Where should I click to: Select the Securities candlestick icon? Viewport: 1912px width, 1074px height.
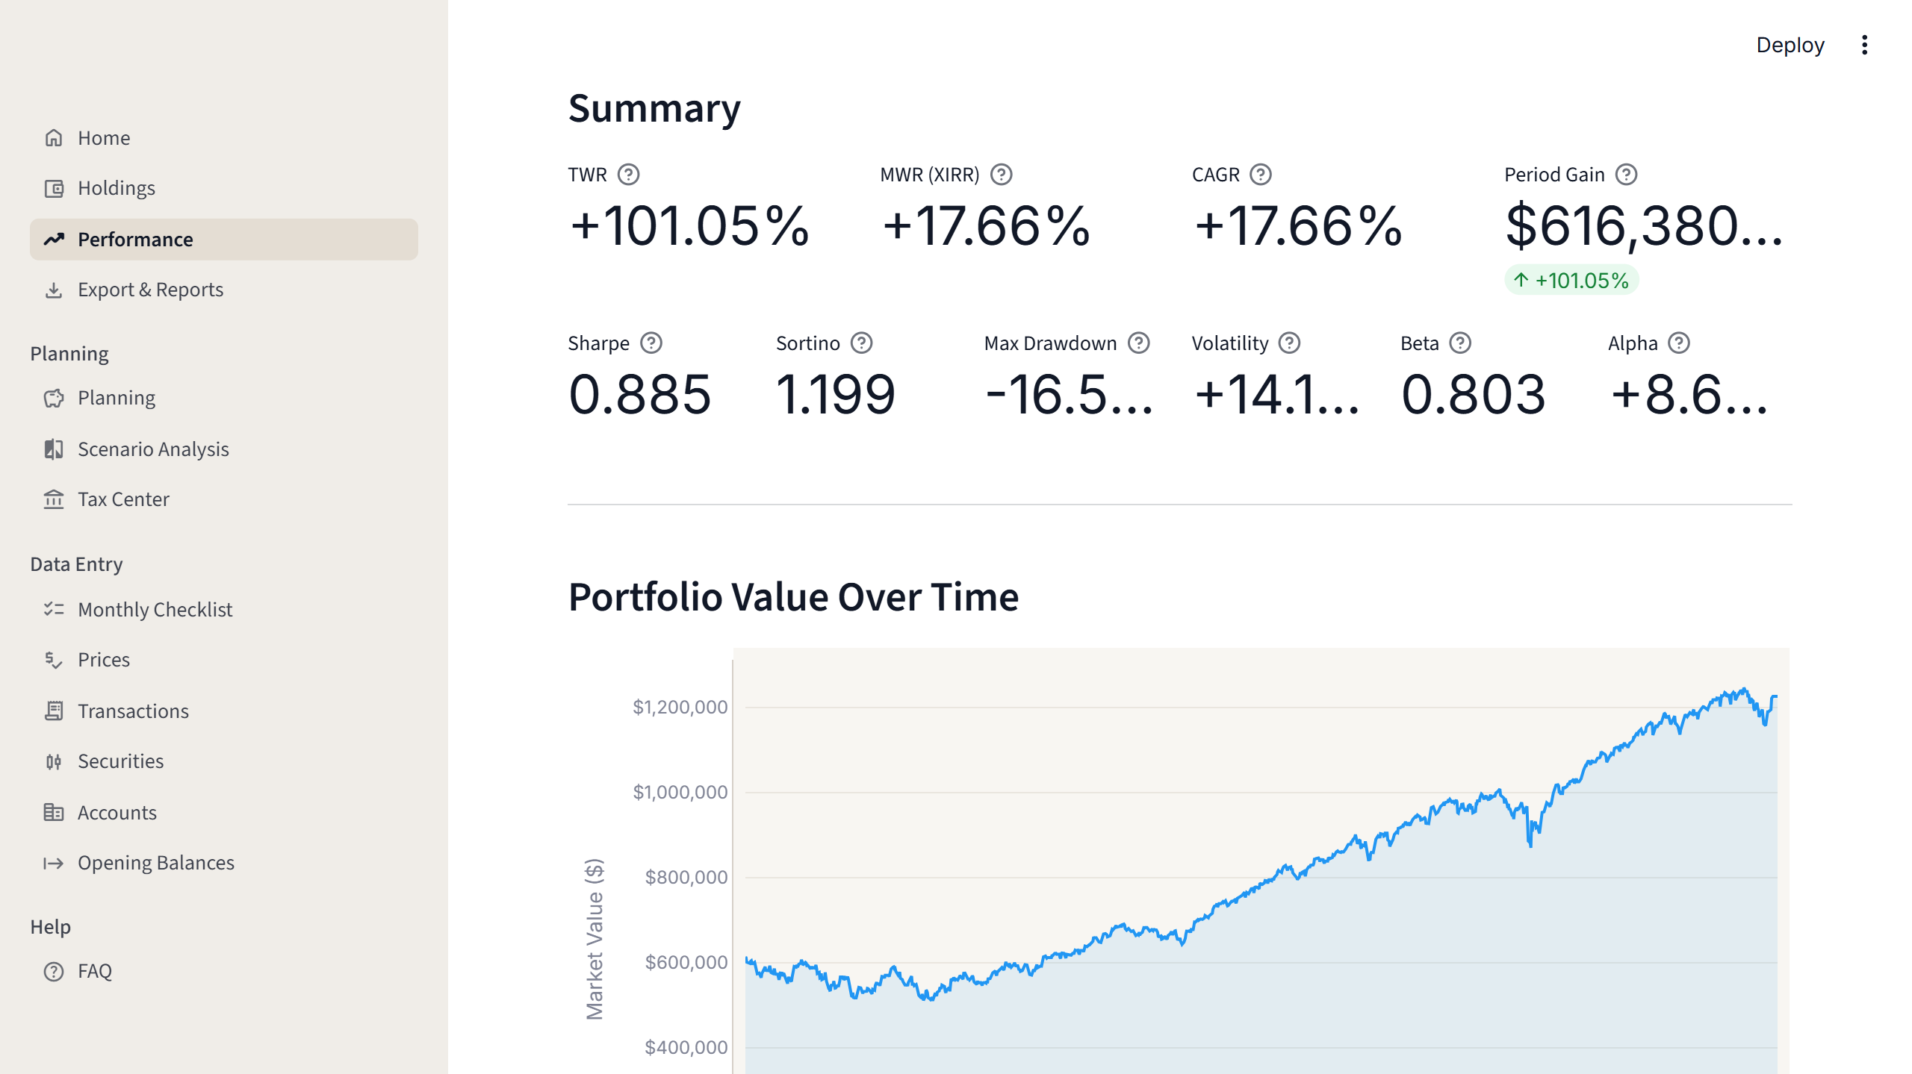53,761
